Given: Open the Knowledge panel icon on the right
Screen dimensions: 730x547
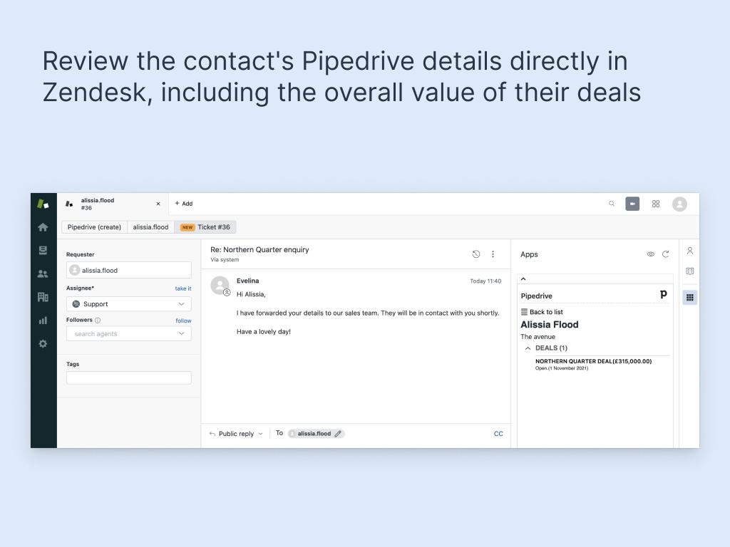Looking at the screenshot, I should (x=689, y=271).
